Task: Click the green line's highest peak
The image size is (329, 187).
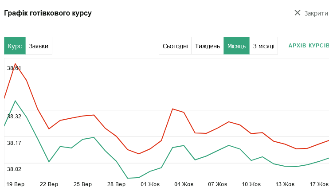Action: tap(16, 101)
